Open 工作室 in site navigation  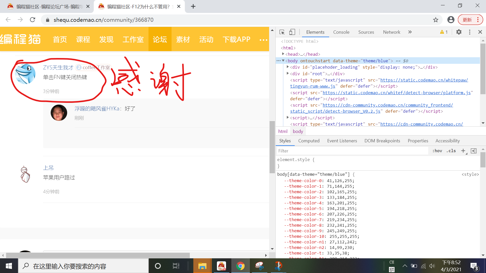pos(133,39)
